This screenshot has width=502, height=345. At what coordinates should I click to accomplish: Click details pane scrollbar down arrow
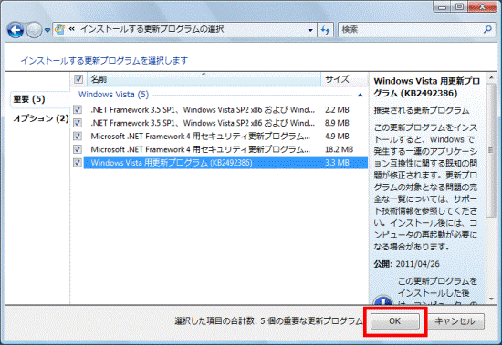(491, 299)
